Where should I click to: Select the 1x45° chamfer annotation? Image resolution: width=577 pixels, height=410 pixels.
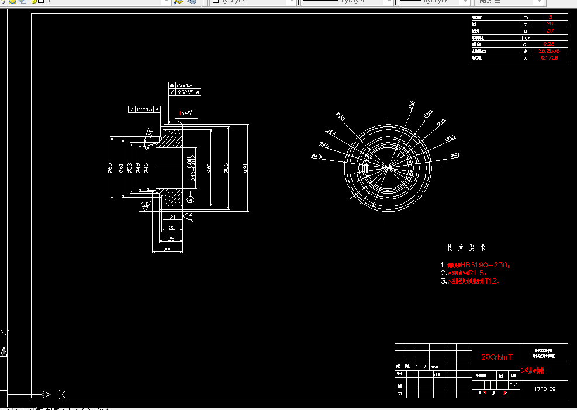coord(186,113)
